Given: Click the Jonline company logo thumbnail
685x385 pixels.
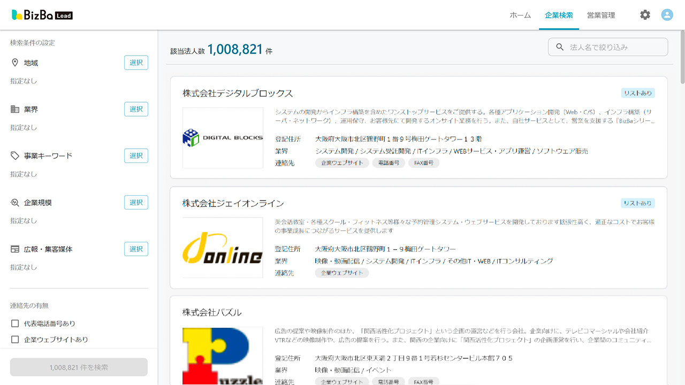Looking at the screenshot, I should (223, 248).
